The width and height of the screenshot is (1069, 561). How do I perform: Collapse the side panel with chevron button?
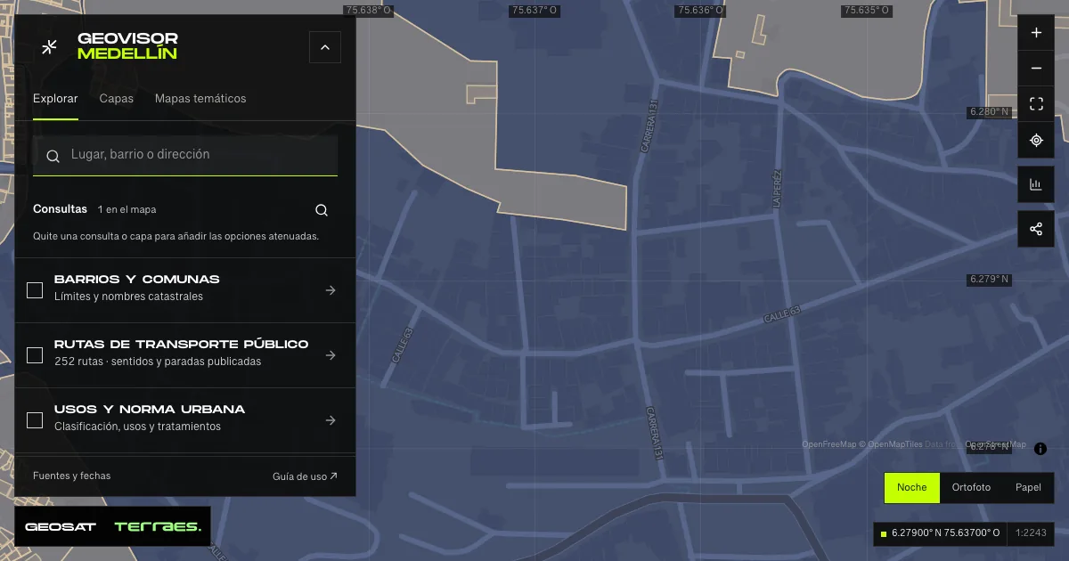pyautogui.click(x=325, y=47)
